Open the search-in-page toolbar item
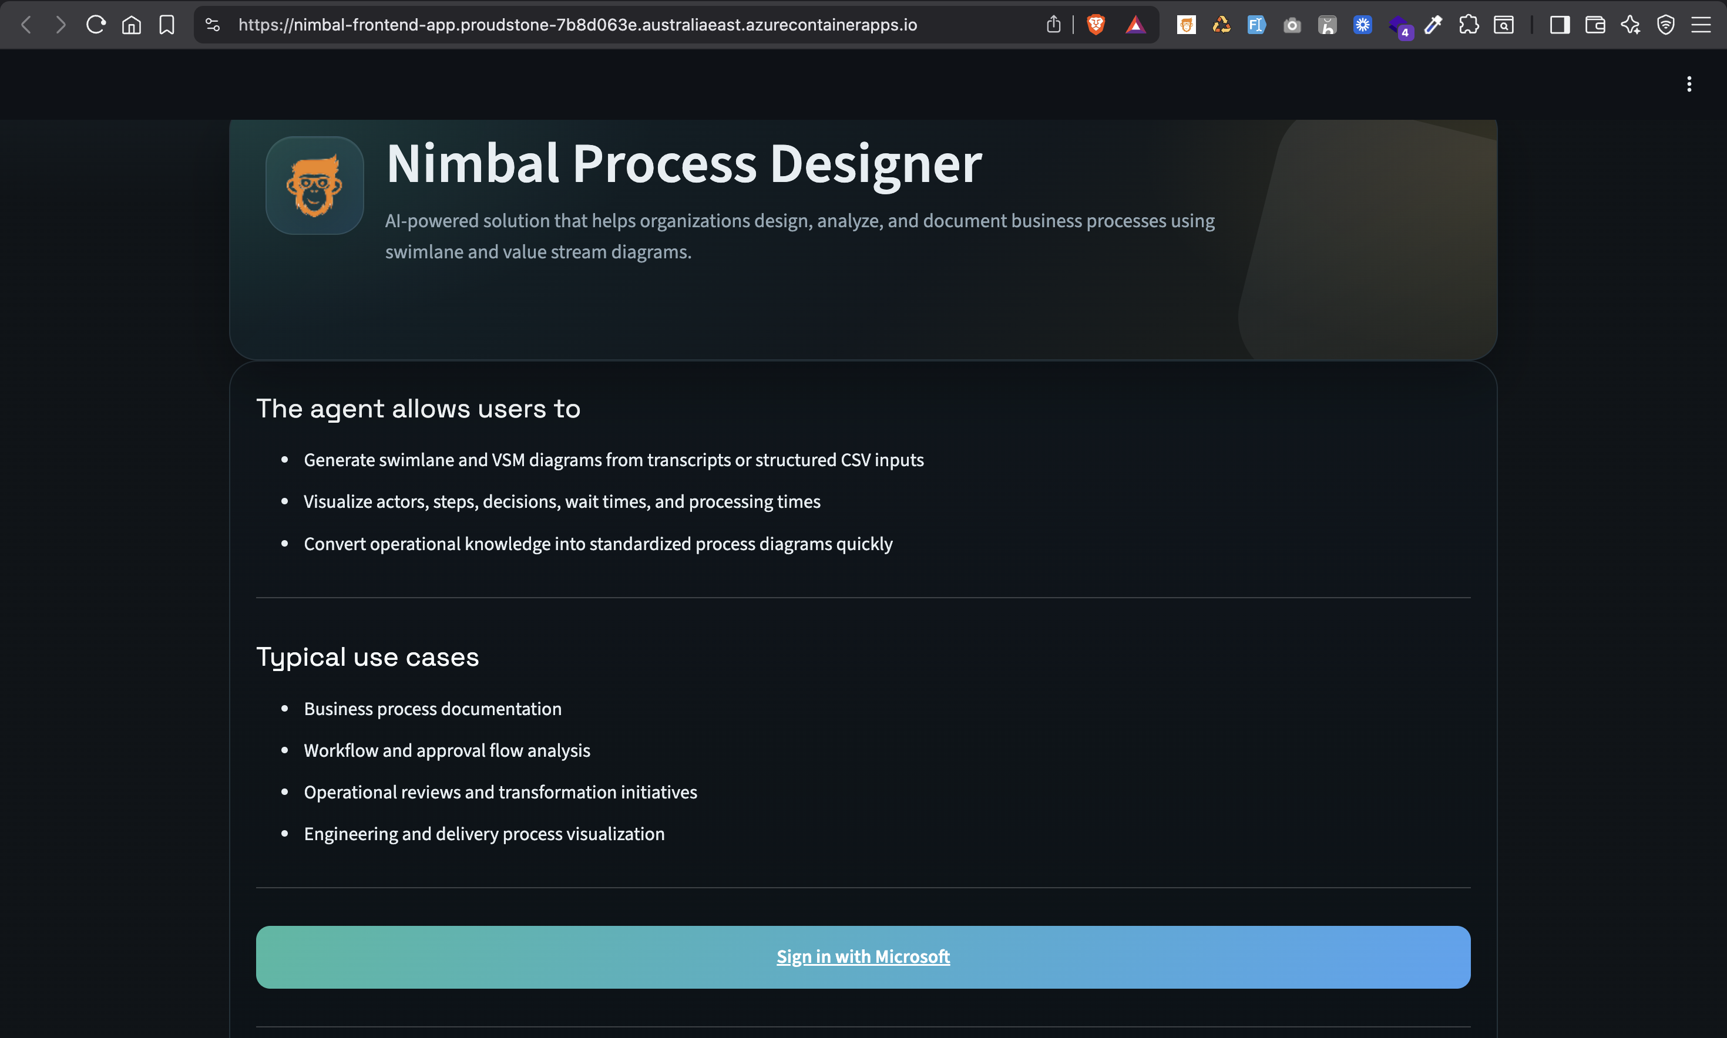The height and width of the screenshot is (1038, 1727). [1504, 25]
